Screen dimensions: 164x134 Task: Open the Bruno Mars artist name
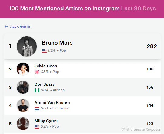pyautogui.click(x=57, y=43)
